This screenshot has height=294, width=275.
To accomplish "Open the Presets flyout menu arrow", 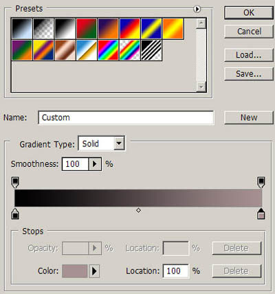I will coord(197,9).
